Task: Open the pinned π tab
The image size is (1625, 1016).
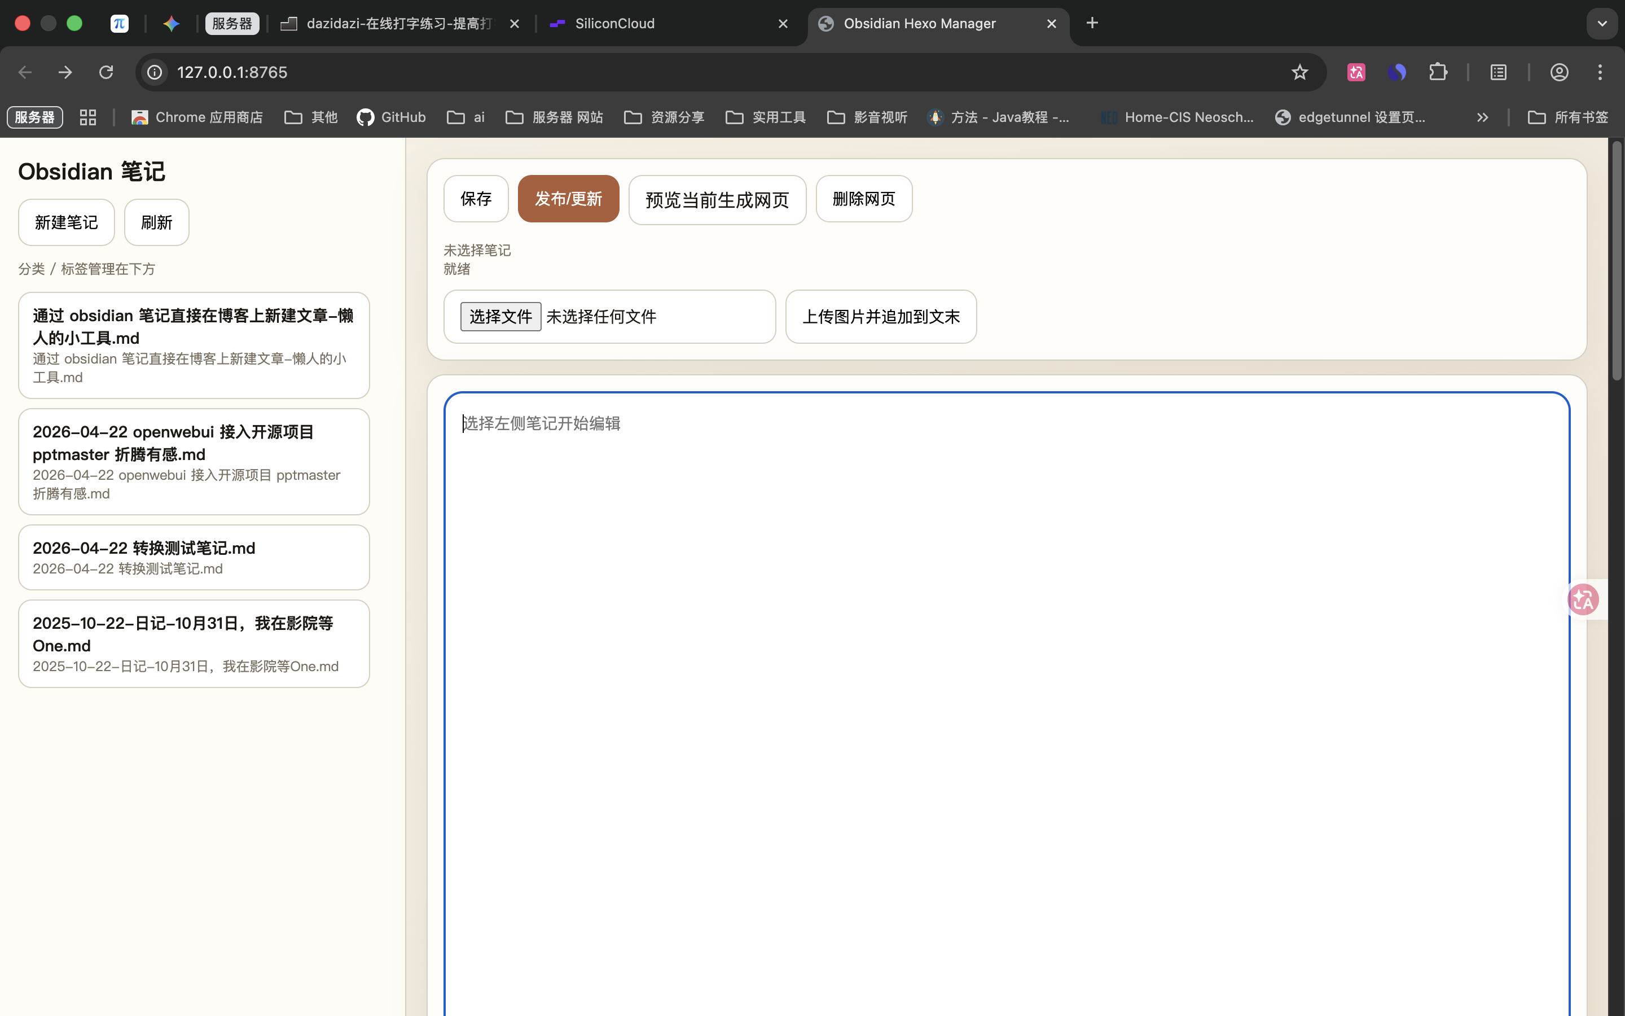Action: (x=120, y=24)
